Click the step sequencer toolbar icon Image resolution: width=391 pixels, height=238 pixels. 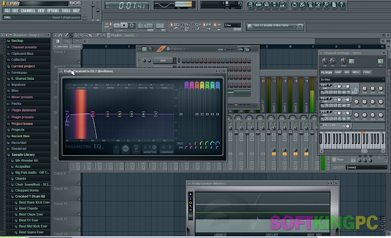[x=258, y=5]
